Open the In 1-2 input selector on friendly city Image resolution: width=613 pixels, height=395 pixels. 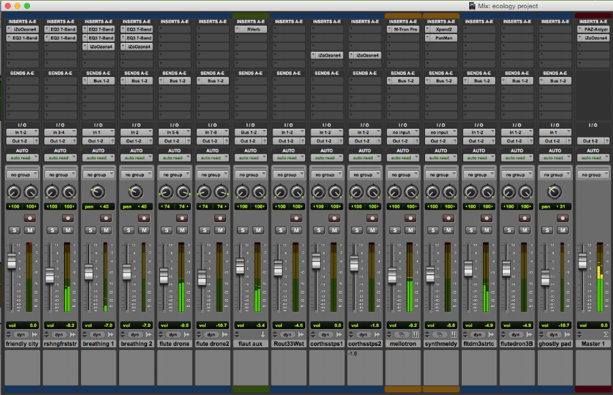point(22,132)
